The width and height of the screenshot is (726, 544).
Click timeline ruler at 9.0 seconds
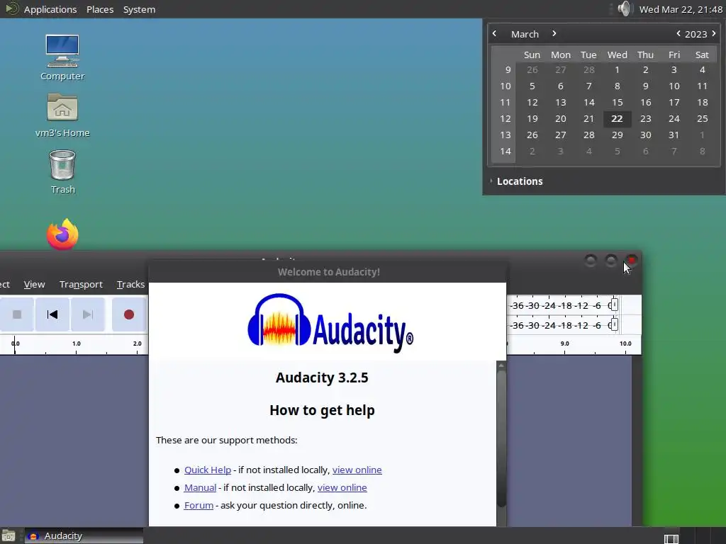[x=564, y=344]
